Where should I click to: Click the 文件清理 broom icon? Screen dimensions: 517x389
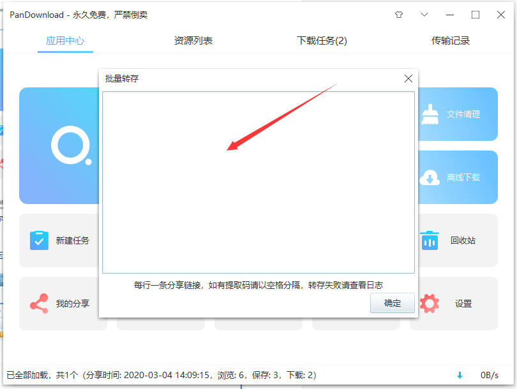pyautogui.click(x=430, y=114)
